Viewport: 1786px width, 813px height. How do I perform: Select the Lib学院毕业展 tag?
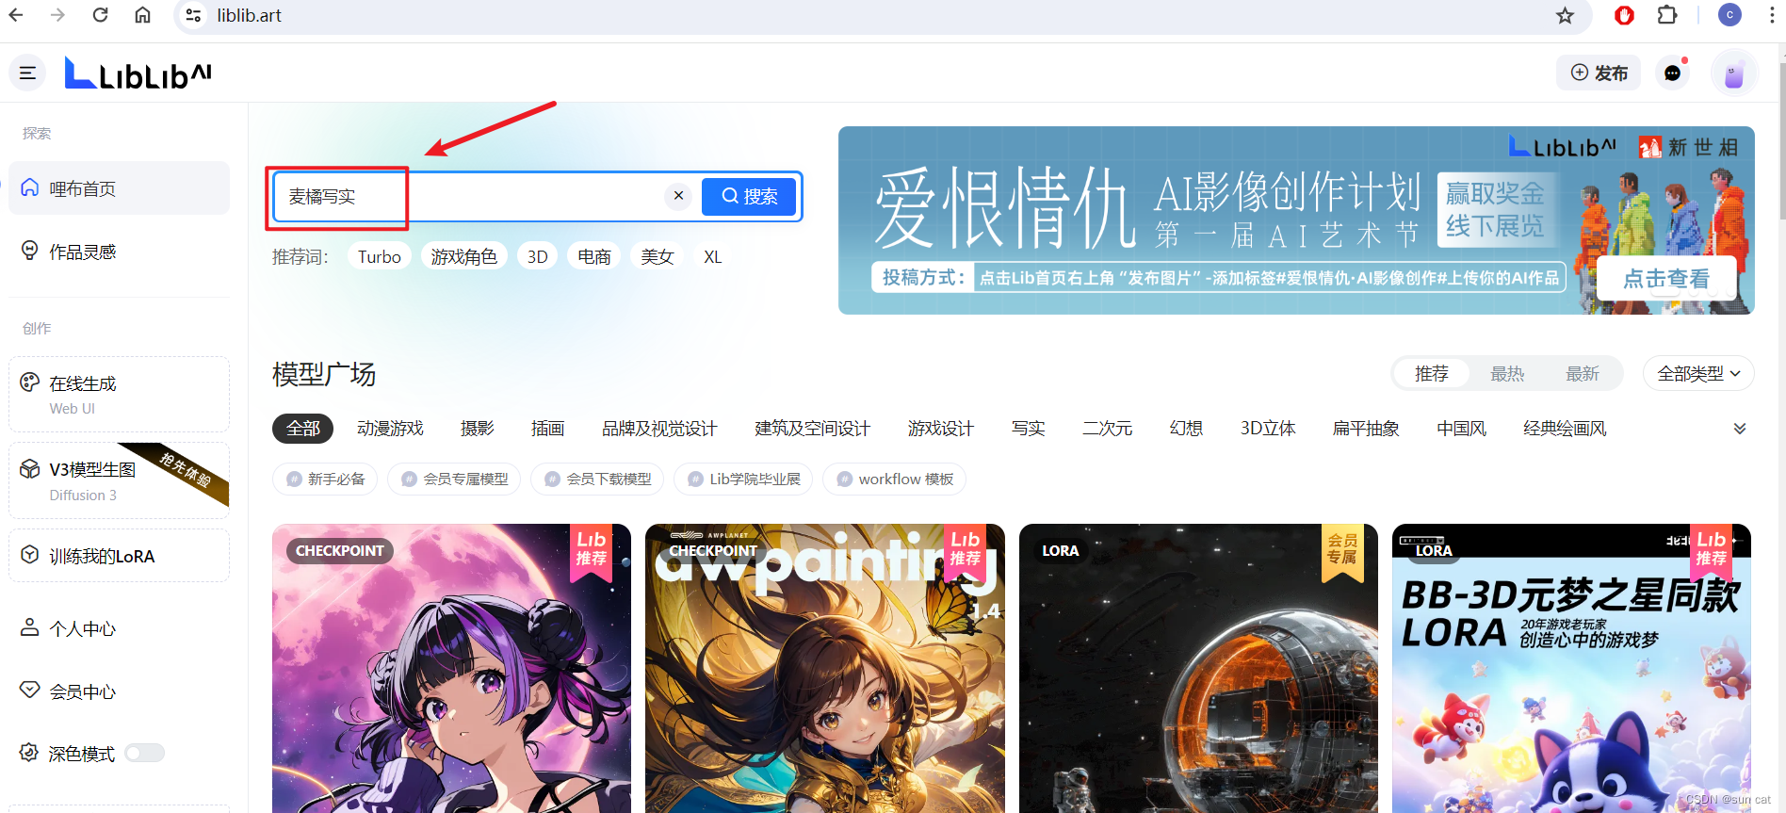tap(743, 479)
